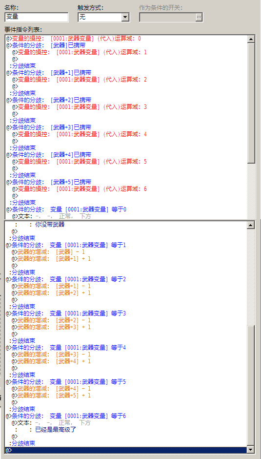The image size is (261, 459).
Task: Select the row 条件的分歧: [武器+3]已携带
Action: coord(126,127)
